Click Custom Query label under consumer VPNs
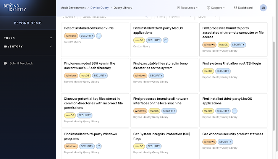This screenshot has height=159, width=278. tap(72, 42)
